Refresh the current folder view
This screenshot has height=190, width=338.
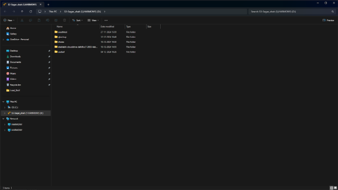(31, 12)
